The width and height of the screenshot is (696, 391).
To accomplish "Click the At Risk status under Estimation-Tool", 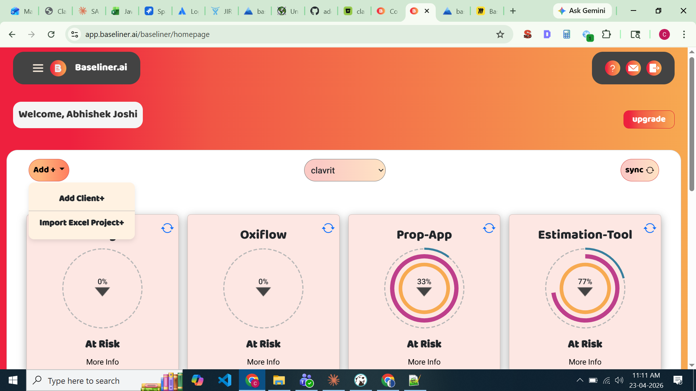I will [x=585, y=344].
